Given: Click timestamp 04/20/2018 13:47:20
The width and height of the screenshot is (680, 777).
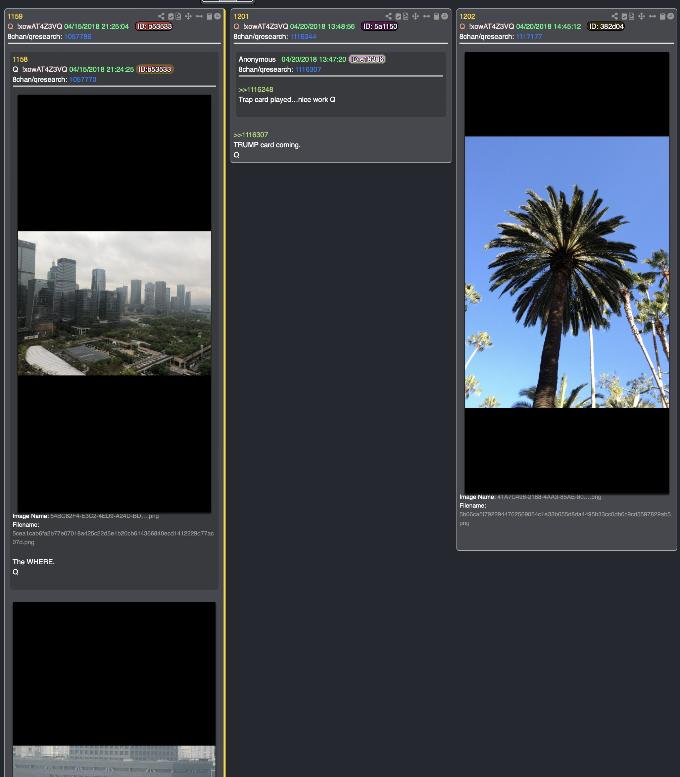Looking at the screenshot, I should tap(314, 59).
